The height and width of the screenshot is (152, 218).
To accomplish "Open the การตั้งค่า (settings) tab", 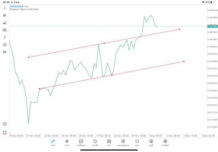I will point(165,143).
